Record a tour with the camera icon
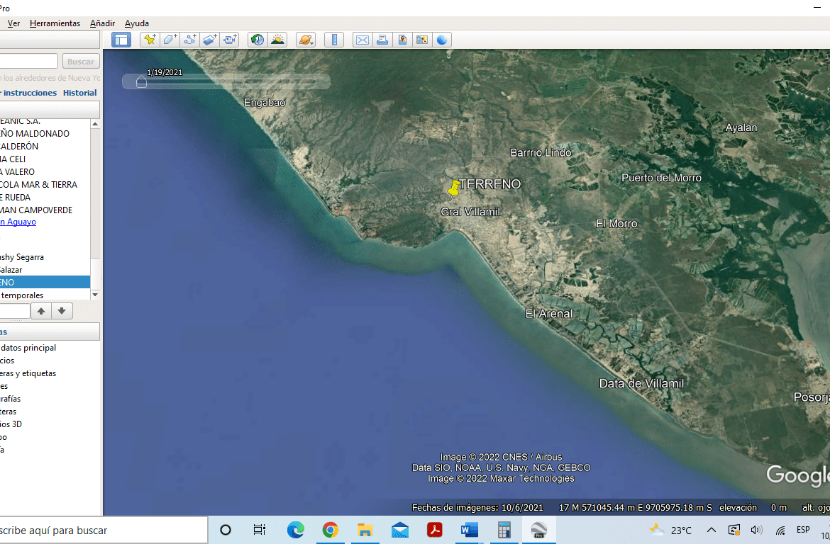 (231, 40)
